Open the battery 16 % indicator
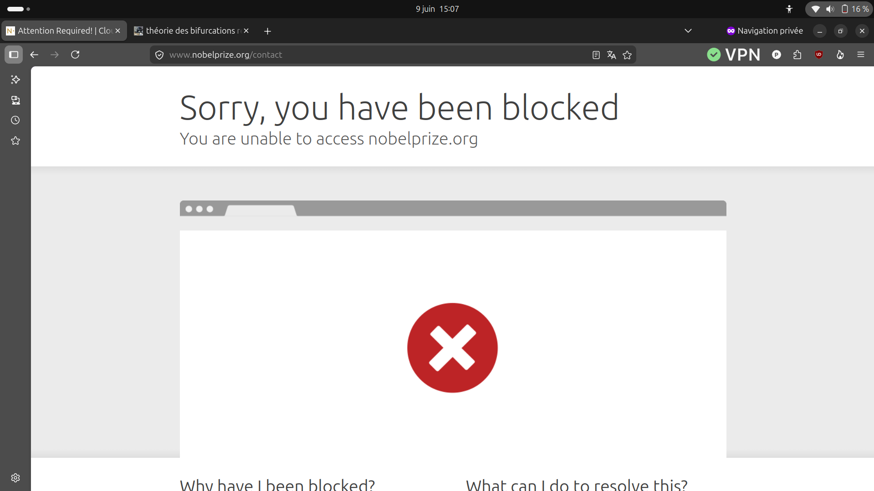This screenshot has height=491, width=874. 855,9
